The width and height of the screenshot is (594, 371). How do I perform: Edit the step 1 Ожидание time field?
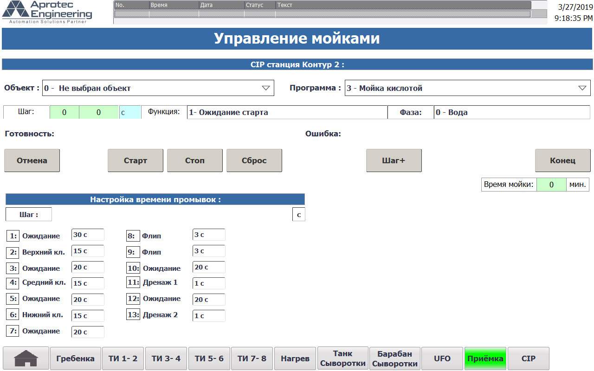point(87,235)
